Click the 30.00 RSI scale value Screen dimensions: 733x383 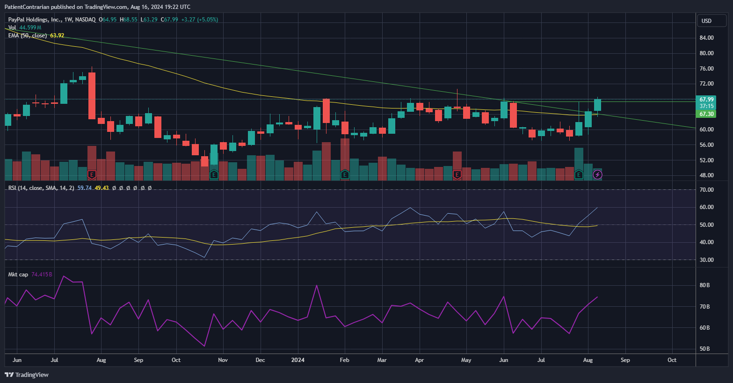coord(706,260)
